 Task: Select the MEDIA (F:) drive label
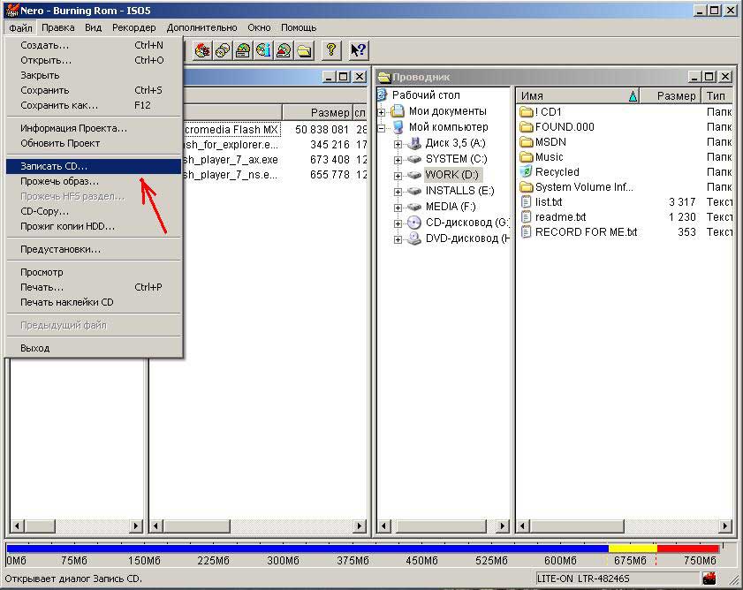pos(451,207)
